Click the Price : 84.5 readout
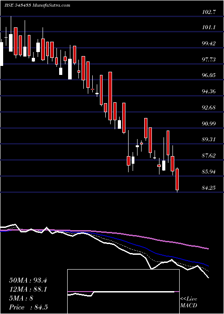Image resolution: width=224 pixels, height=314 pixels. pos(28,307)
